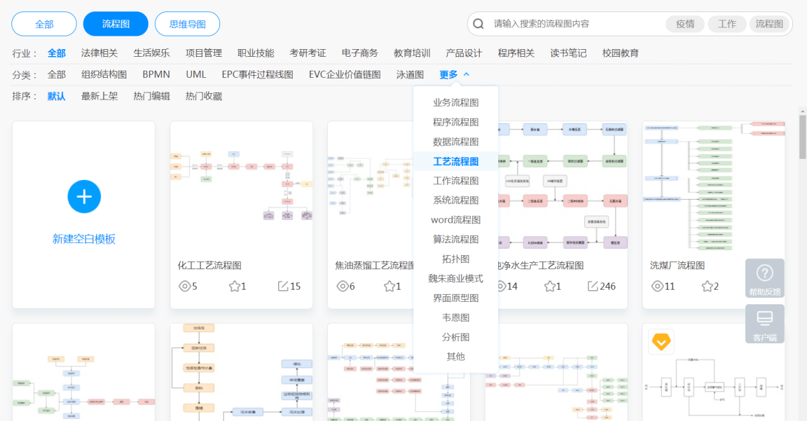
Task: Click the 客户端 client download icon
Action: (x=764, y=323)
